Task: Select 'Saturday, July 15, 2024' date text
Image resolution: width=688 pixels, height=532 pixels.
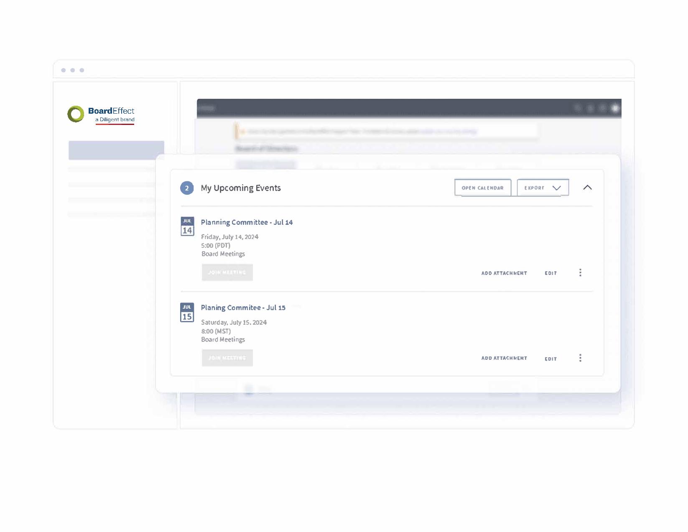Action: [x=234, y=323]
